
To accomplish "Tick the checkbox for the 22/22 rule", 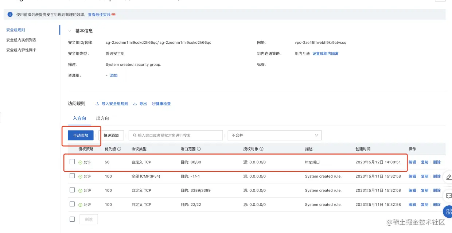I will coord(72,204).
